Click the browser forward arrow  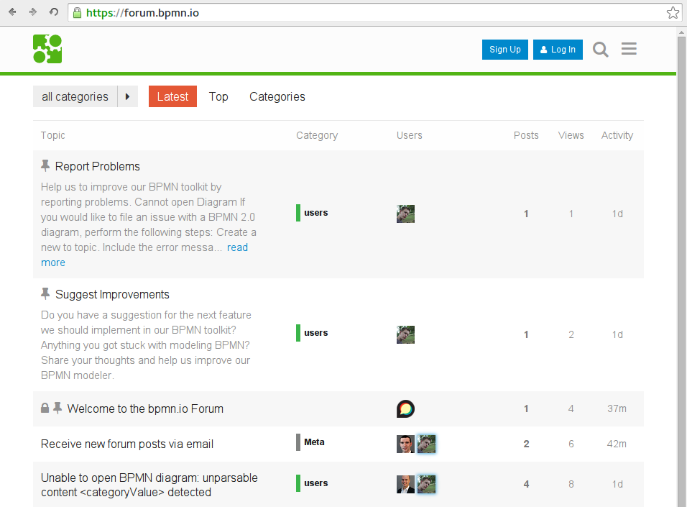coord(33,12)
